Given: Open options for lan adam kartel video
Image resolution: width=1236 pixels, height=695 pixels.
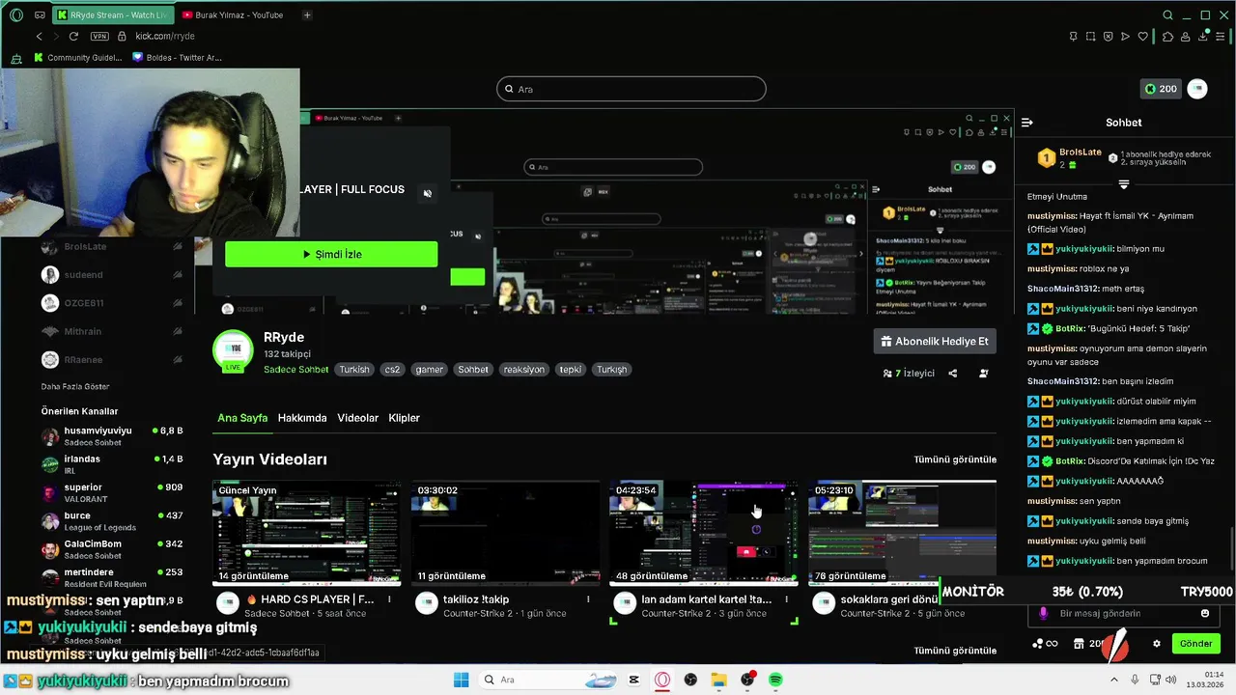Looking at the screenshot, I should (x=786, y=599).
